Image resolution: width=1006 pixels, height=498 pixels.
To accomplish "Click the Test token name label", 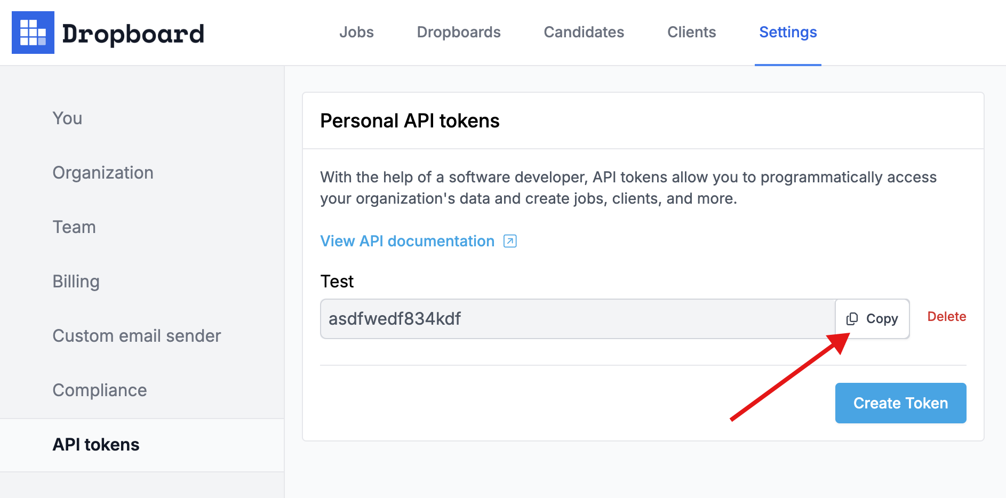I will pyautogui.click(x=337, y=282).
